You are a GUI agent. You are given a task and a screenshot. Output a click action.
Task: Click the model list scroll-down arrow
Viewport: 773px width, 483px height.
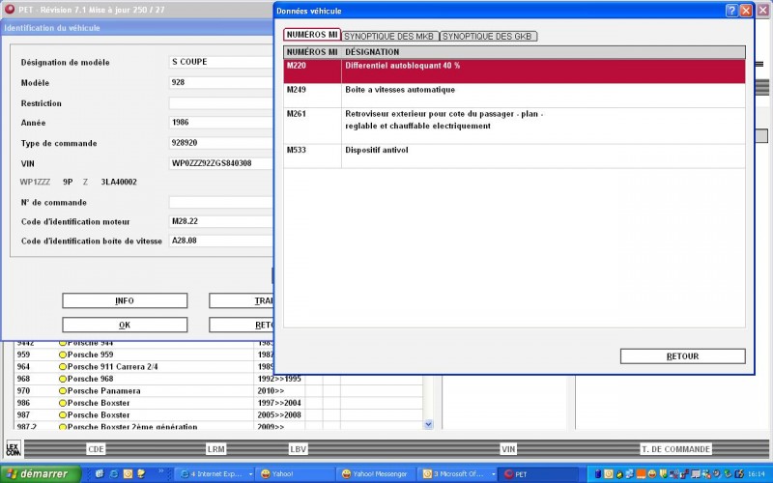pyautogui.click(x=428, y=424)
